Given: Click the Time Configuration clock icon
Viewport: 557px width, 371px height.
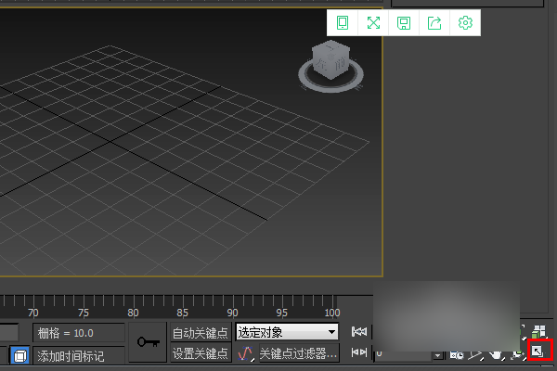Looking at the screenshot, I should [457, 354].
